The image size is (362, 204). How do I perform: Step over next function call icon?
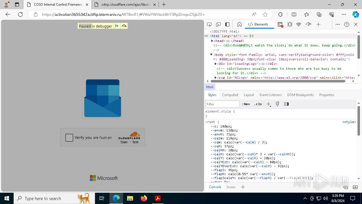tap(124, 26)
